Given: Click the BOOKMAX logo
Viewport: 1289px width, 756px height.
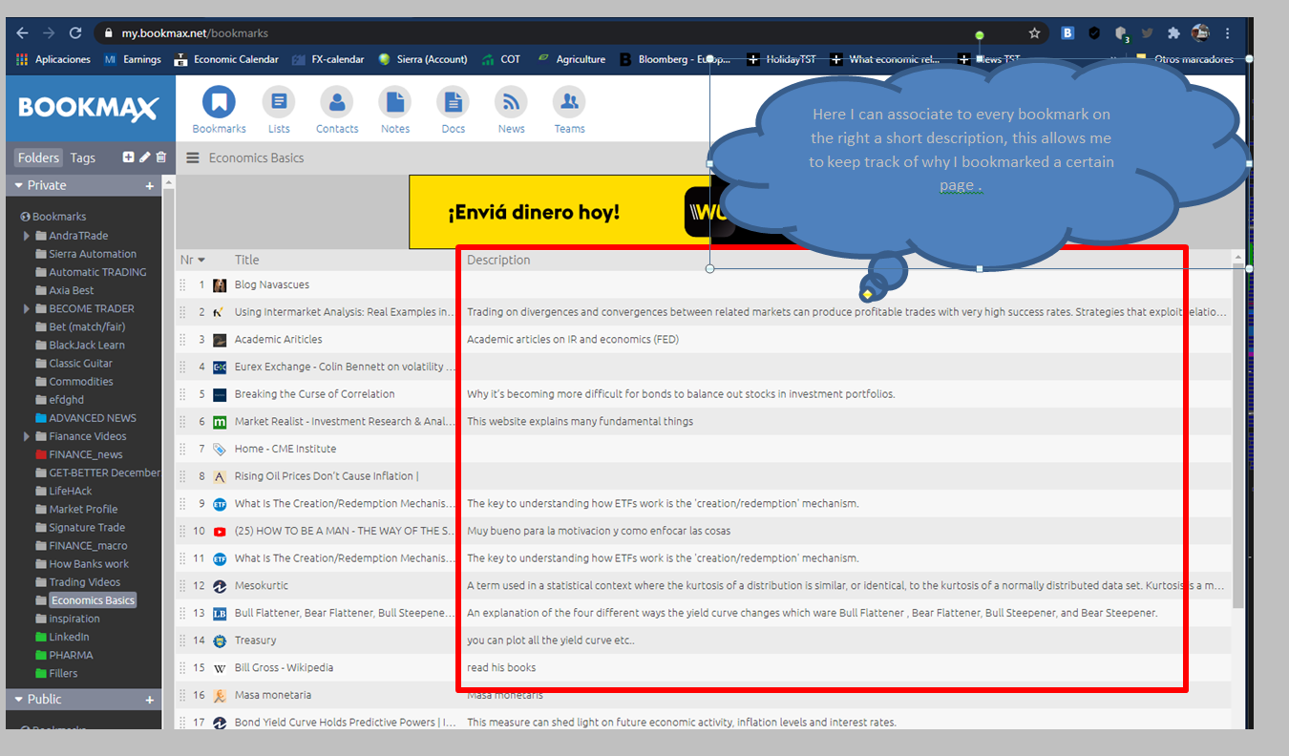Looking at the screenshot, I should pyautogui.click(x=89, y=108).
